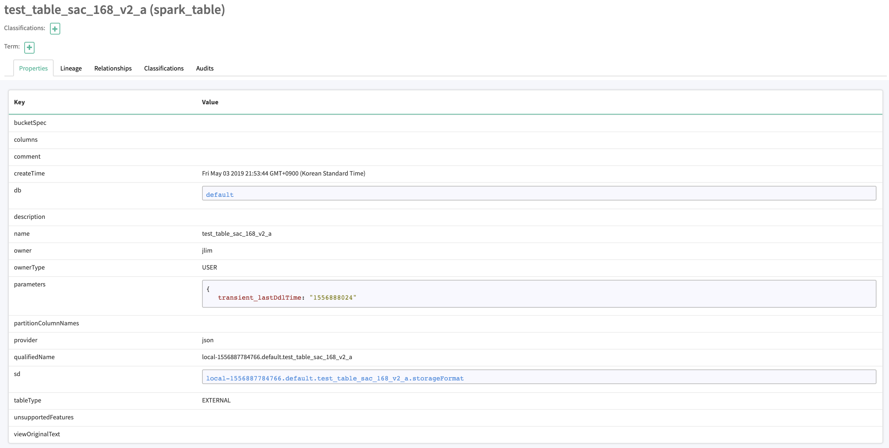The width and height of the screenshot is (889, 448).
Task: Switch to the Classifications tab
Action: [x=164, y=68]
